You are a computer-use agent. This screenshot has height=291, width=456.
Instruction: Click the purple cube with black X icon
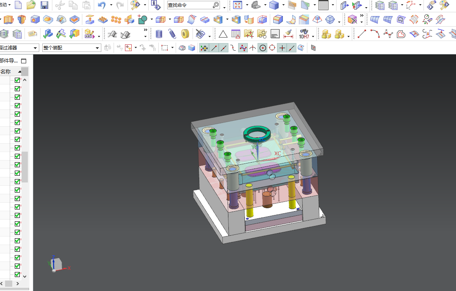click(352, 19)
